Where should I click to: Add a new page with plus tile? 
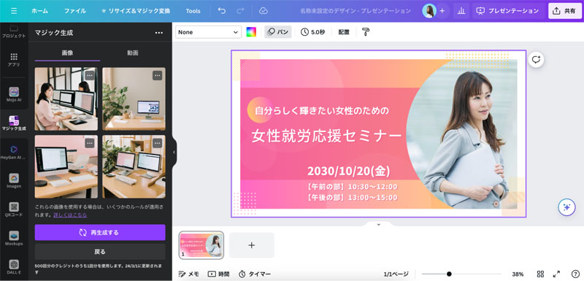(252, 245)
